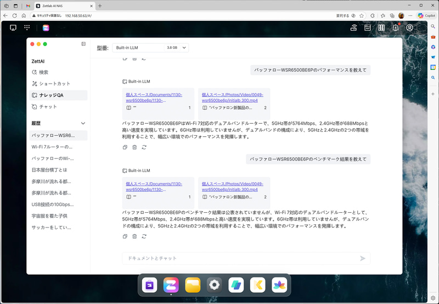This screenshot has width=439, height=304.
Task: Open the settings gear app in the dock
Action: [215, 285]
